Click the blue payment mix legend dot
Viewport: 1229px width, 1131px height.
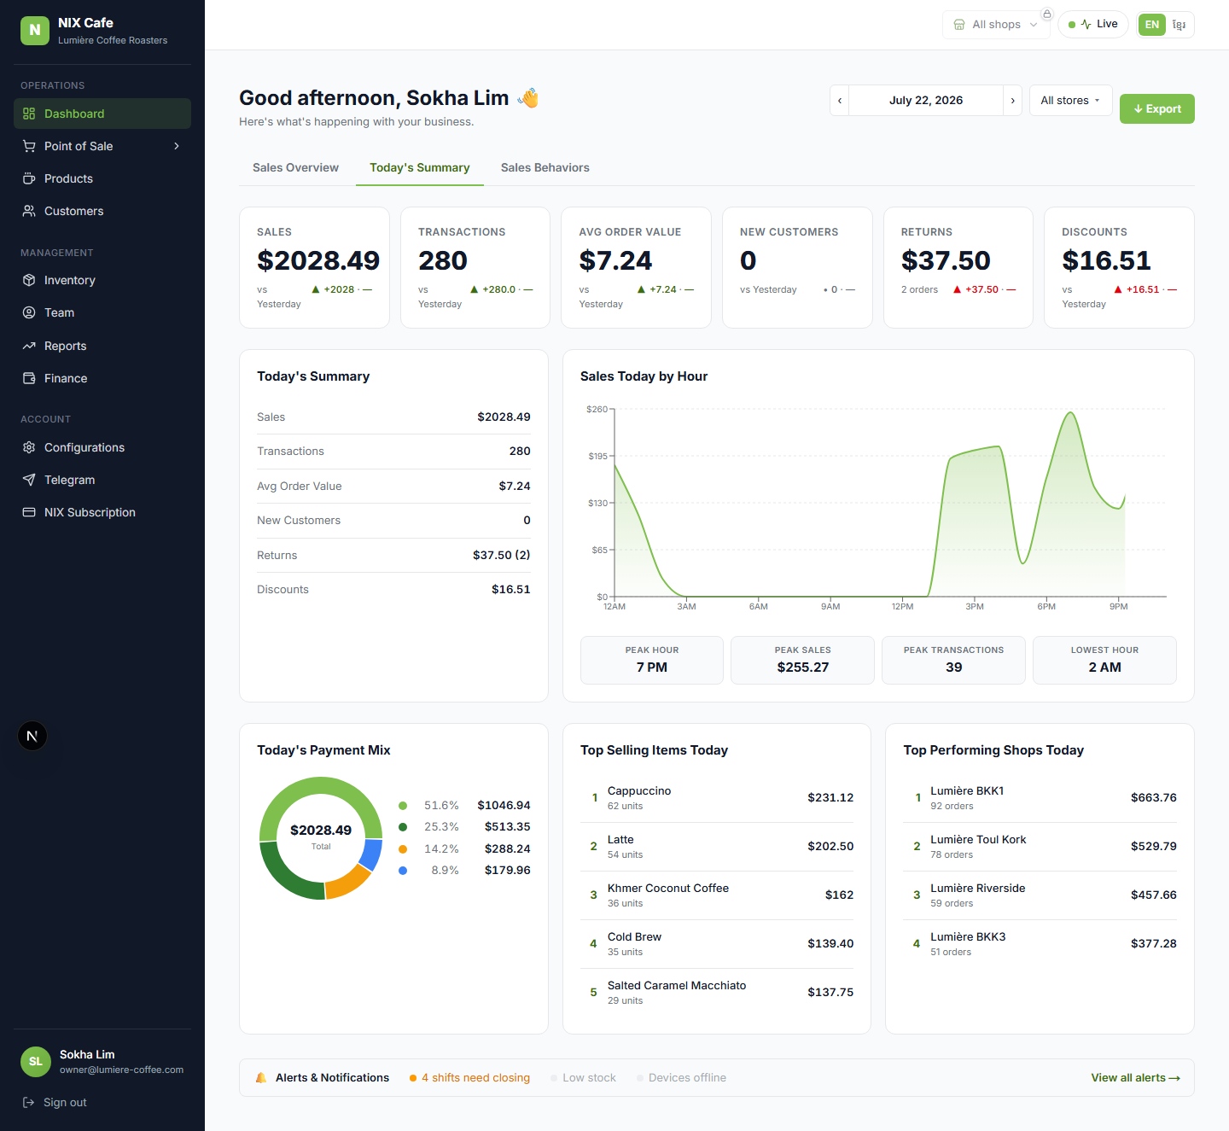coord(403,871)
